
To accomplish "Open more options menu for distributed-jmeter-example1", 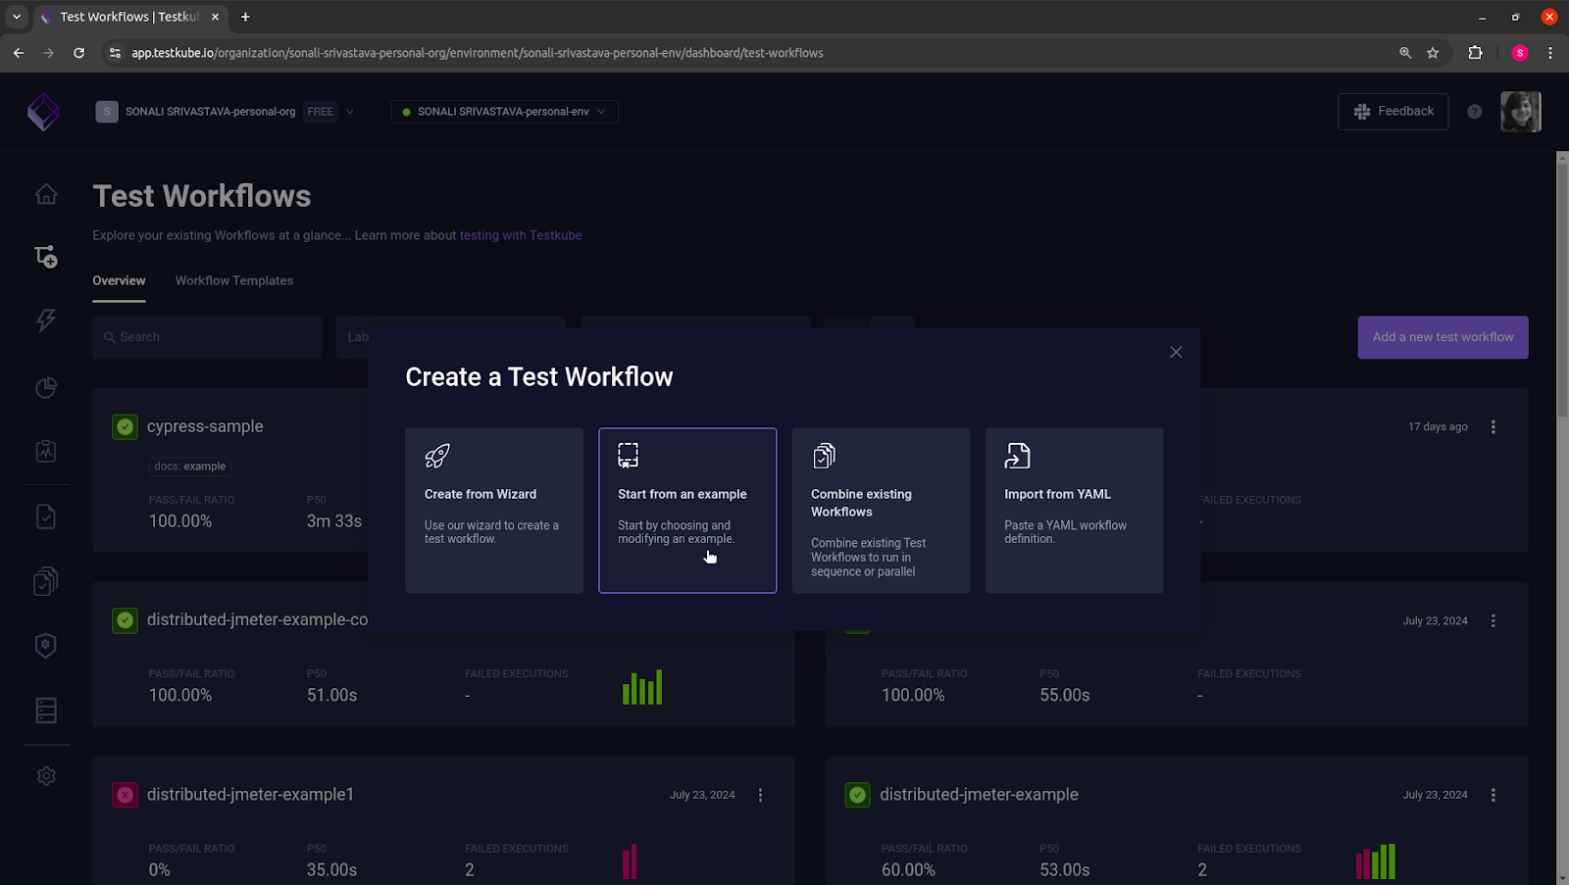I will pos(760,795).
